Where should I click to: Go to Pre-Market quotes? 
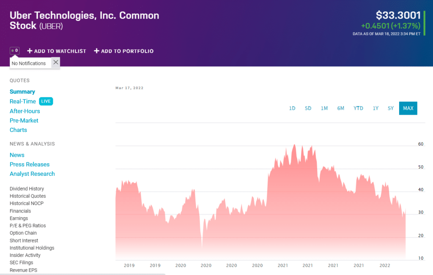point(24,120)
